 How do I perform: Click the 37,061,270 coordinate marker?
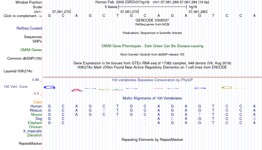61,12
